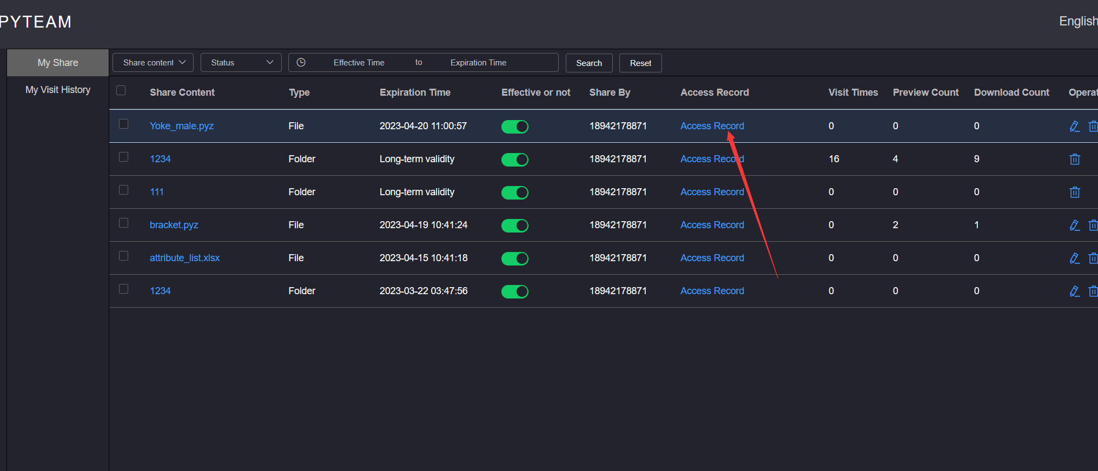Viewport: 1098px width, 471px height.
Task: Click the Reset button
Action: [x=640, y=63]
